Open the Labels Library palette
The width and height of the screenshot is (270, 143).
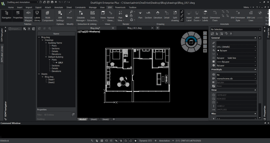pos(37,15)
